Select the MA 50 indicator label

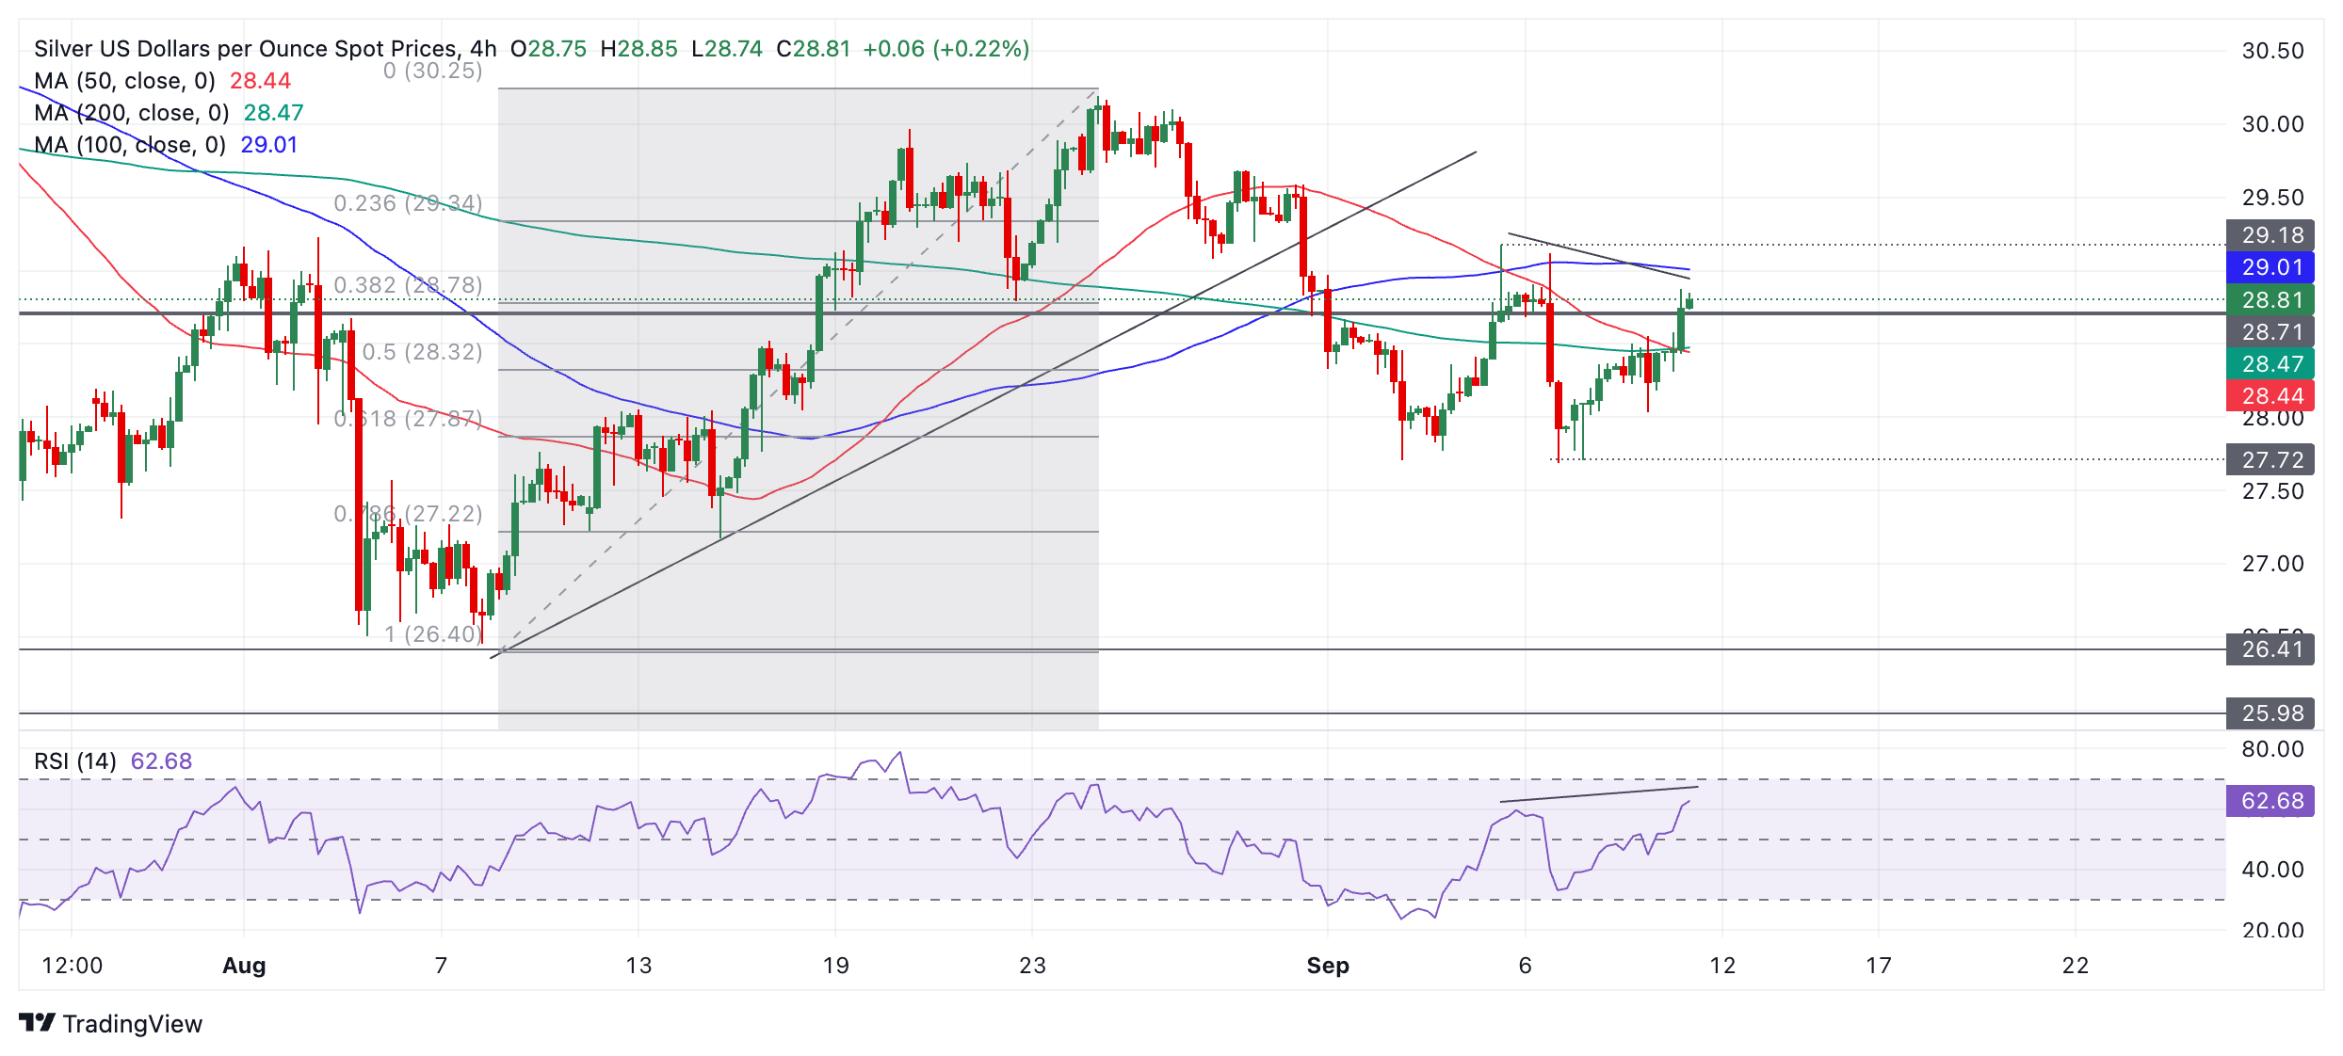124,81
